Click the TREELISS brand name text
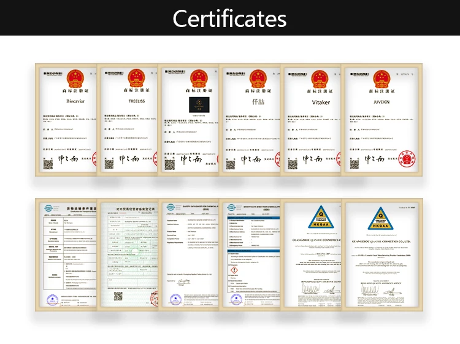This screenshot has width=460, height=344. (x=137, y=101)
